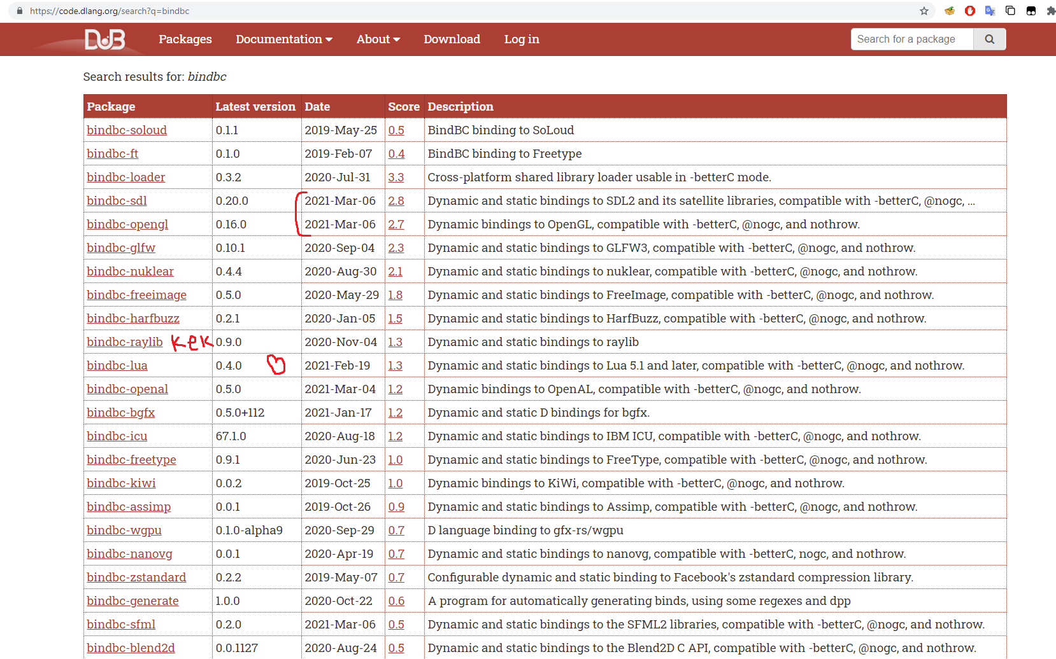Open the bindbc-sfml package
1056x659 pixels.
coord(122,625)
